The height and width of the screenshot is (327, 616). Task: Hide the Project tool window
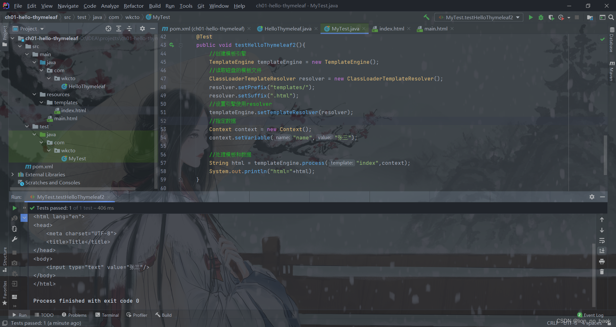(x=153, y=29)
